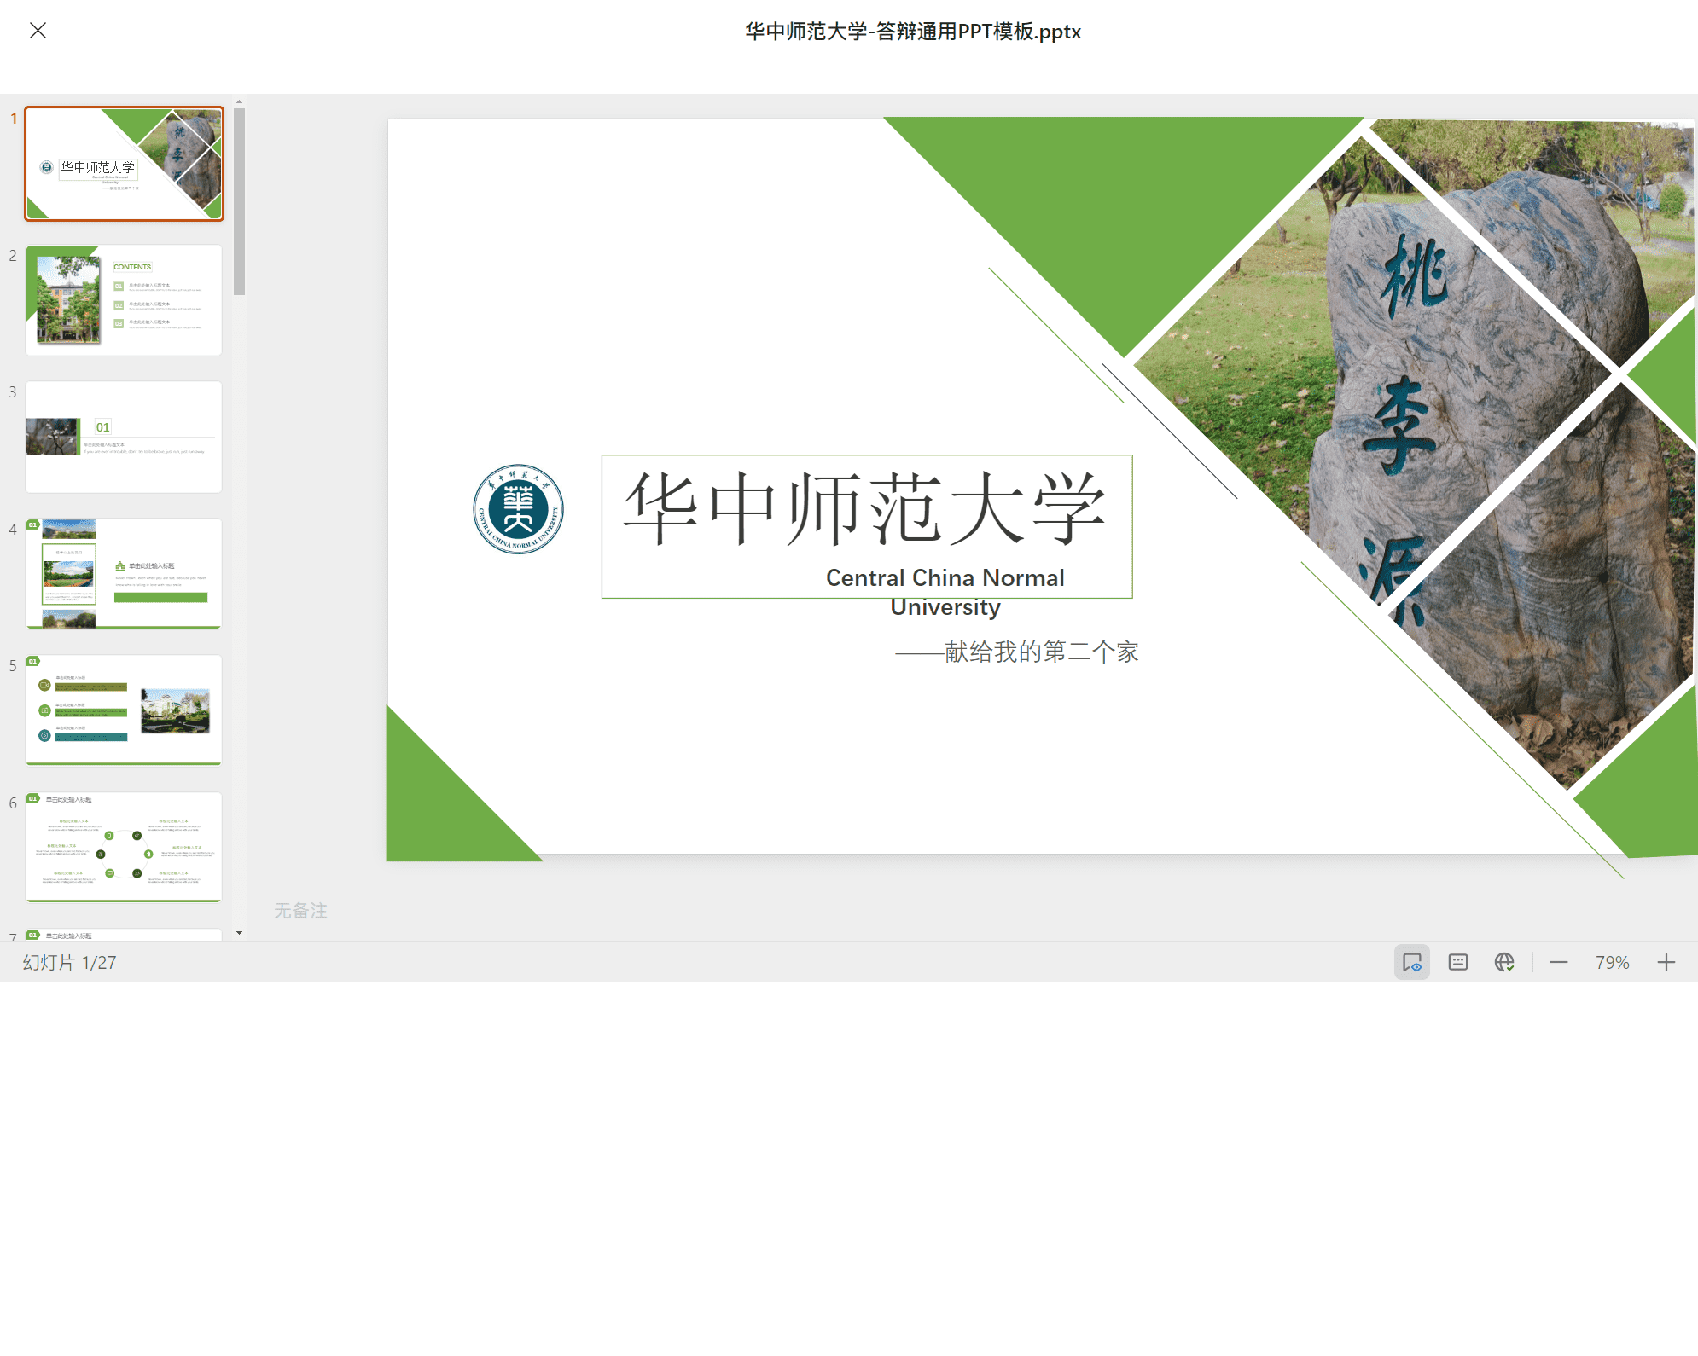Select slide 3 thumbnail with 01 heading

click(x=125, y=437)
